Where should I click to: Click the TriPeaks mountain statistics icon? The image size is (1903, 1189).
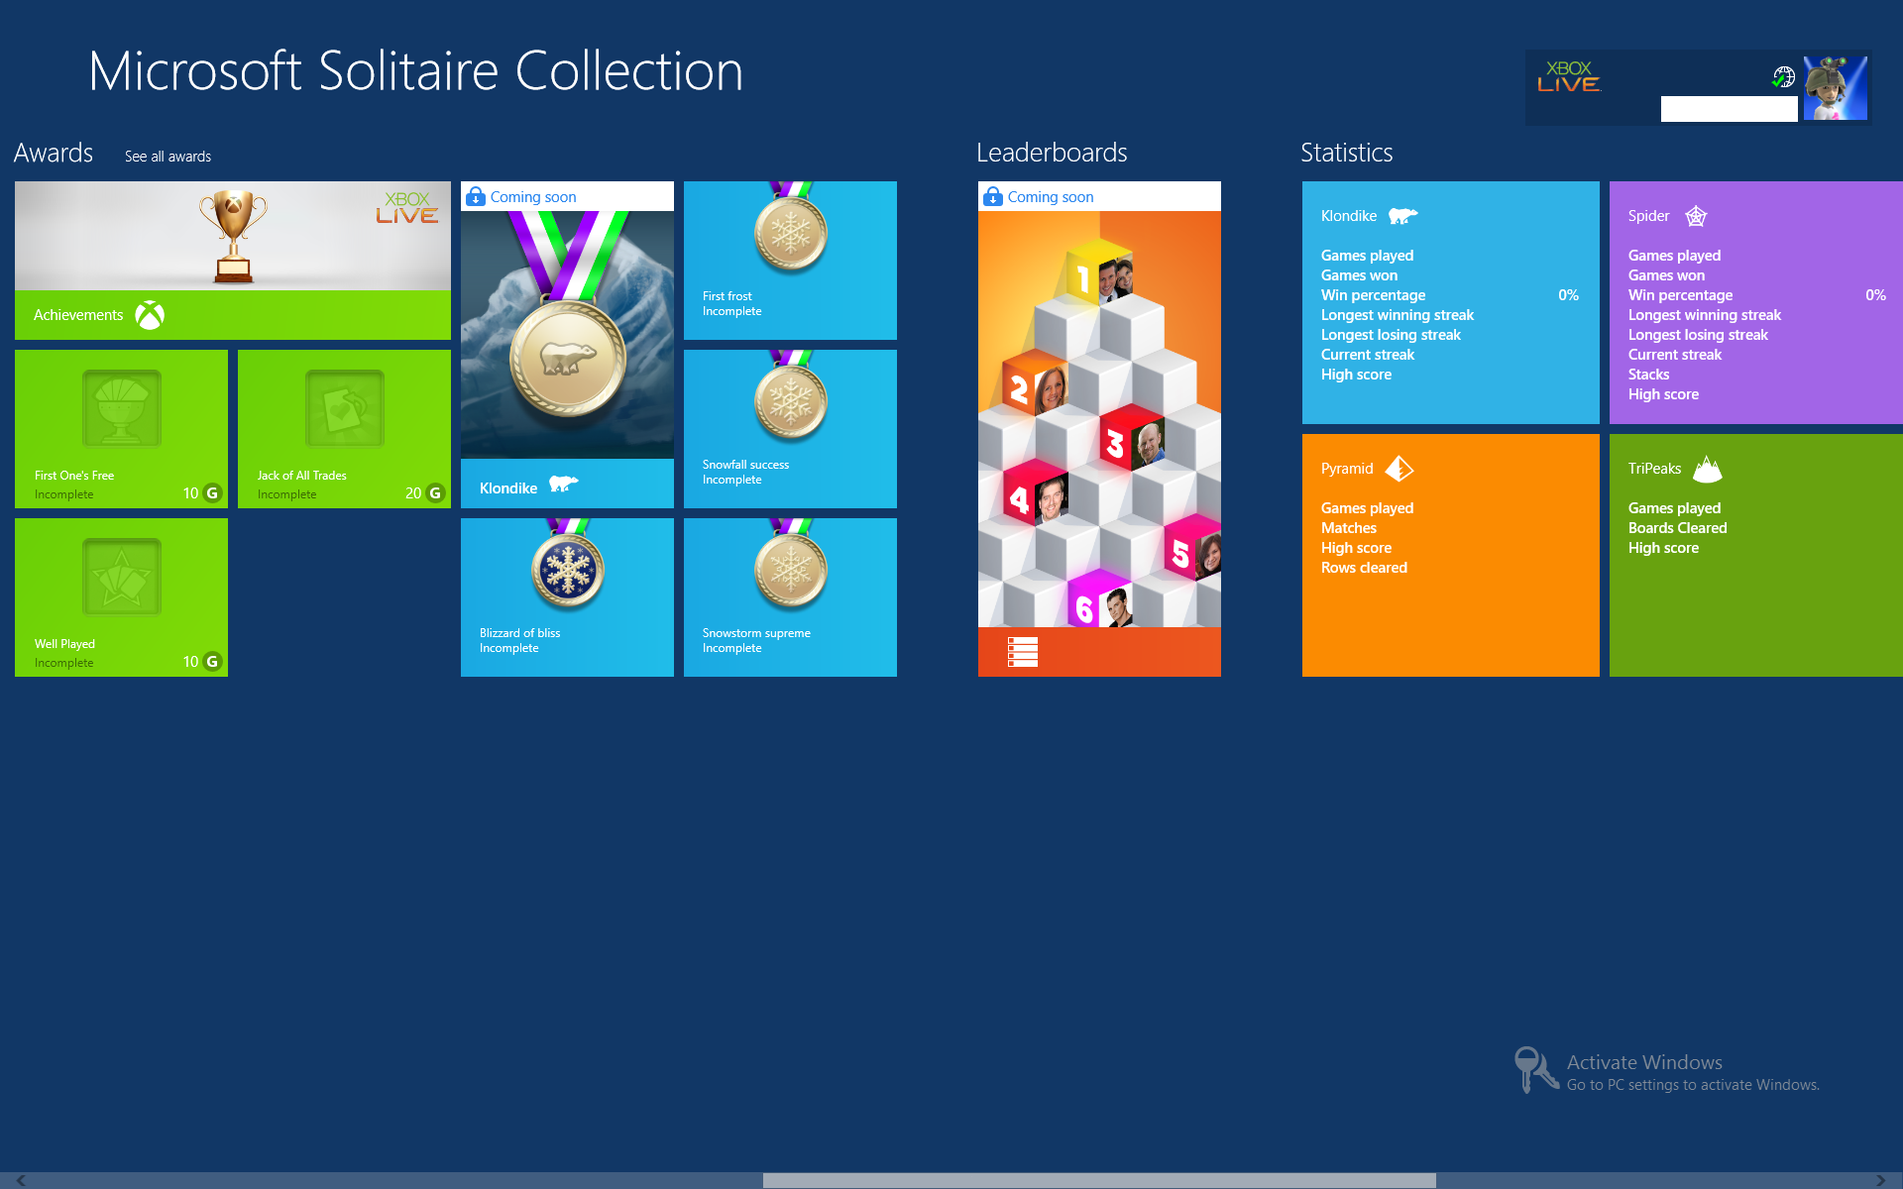click(x=1707, y=469)
